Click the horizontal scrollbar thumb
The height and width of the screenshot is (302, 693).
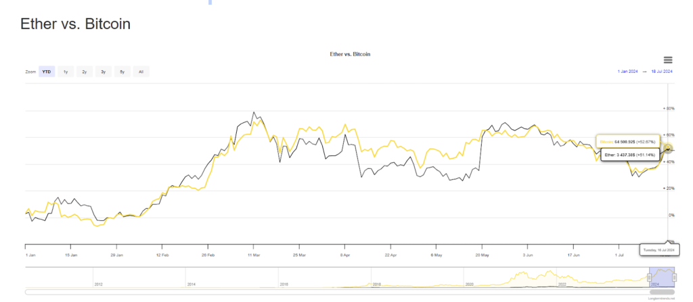tap(662, 292)
